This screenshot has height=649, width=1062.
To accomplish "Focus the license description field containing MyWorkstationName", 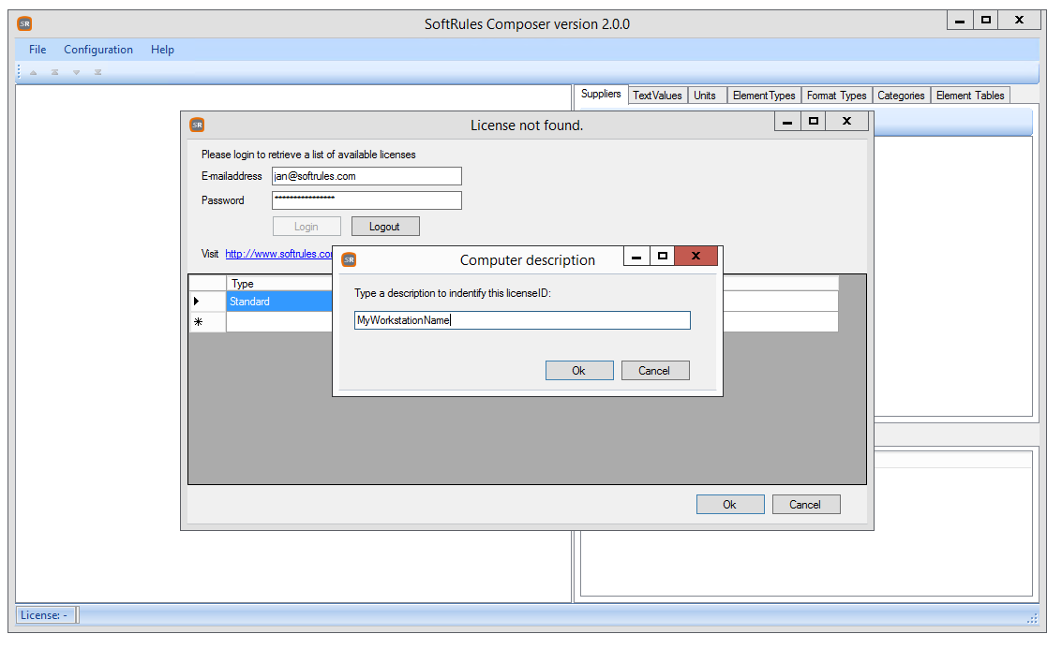I will pyautogui.click(x=522, y=320).
